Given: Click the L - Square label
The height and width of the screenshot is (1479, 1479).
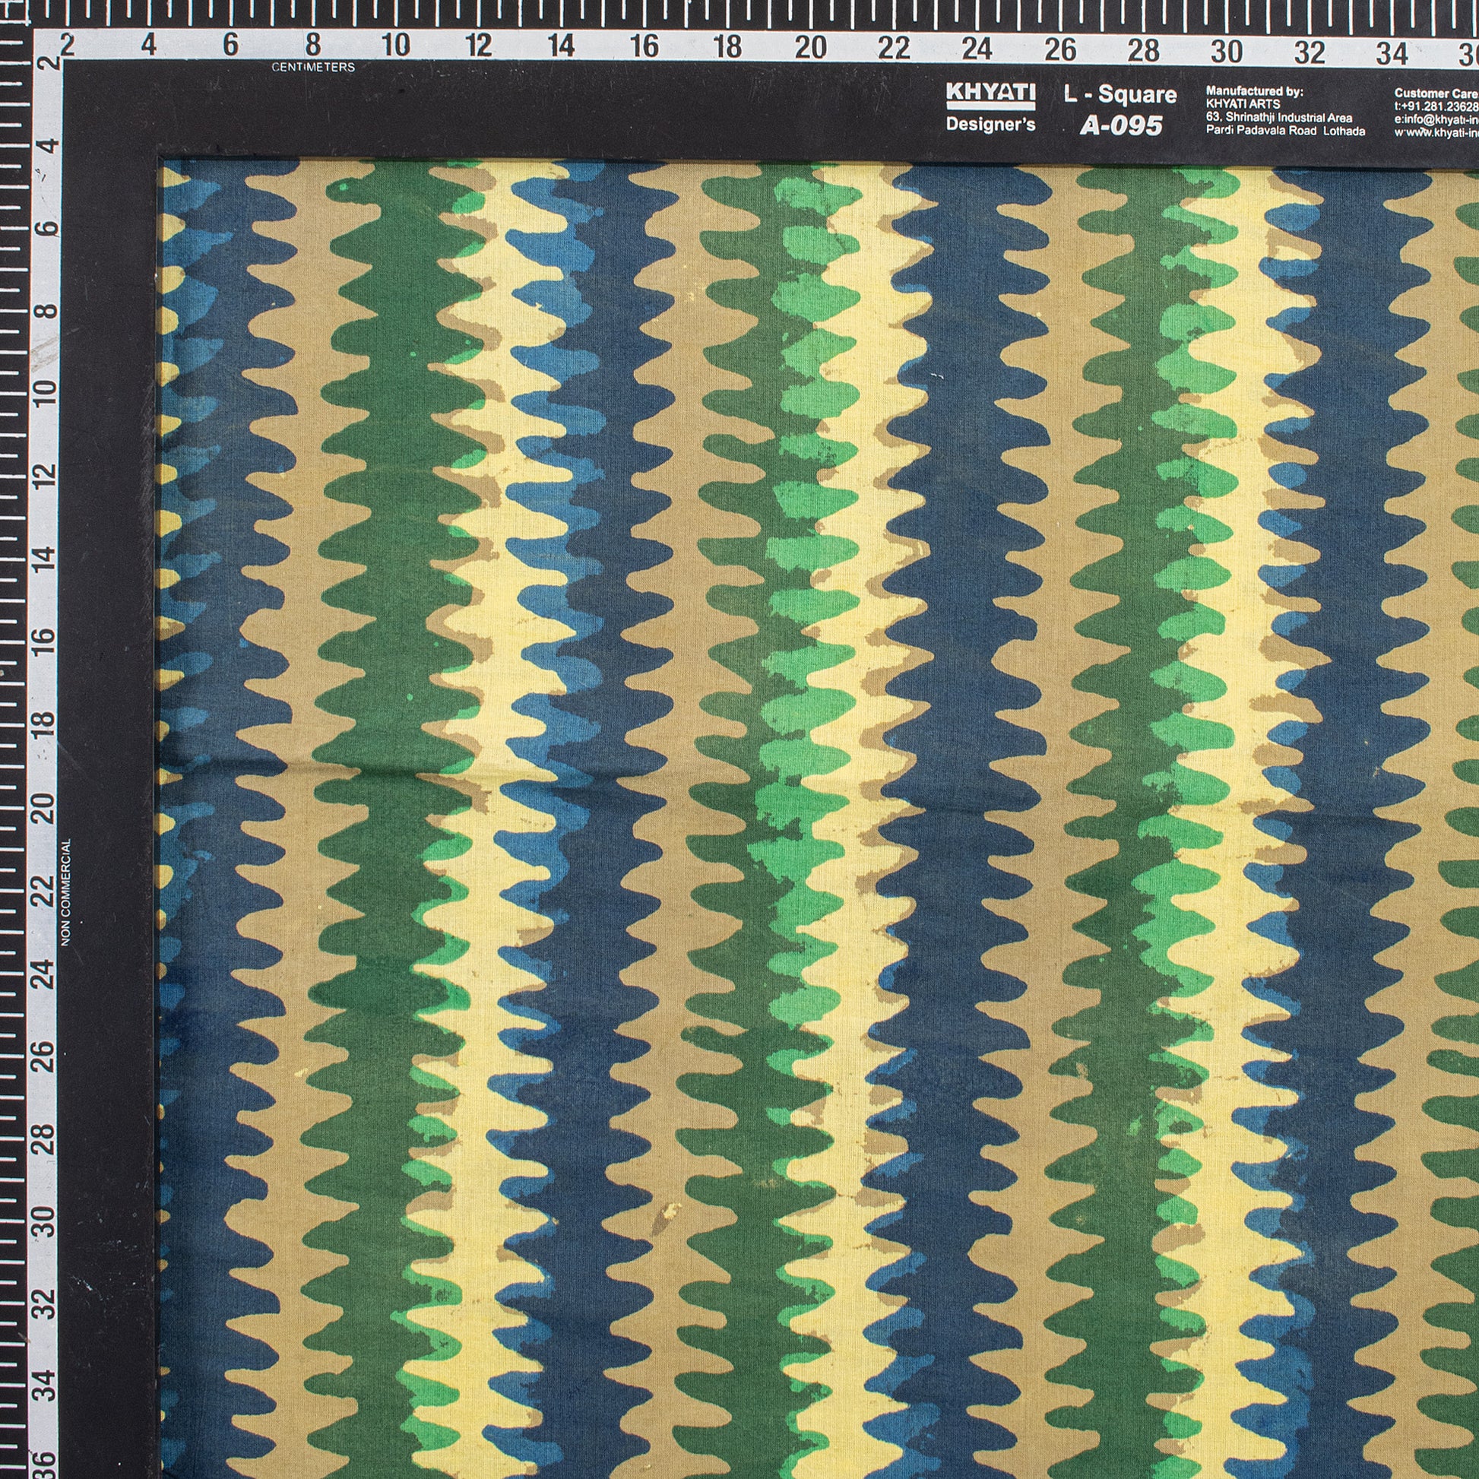Looking at the screenshot, I should point(1120,95).
